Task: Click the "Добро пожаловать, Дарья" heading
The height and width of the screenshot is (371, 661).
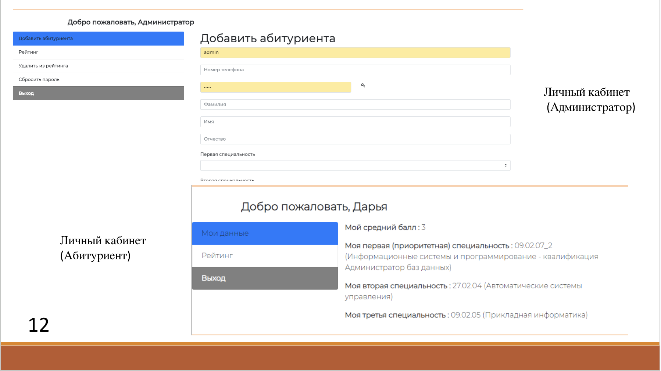Action: pos(314,206)
